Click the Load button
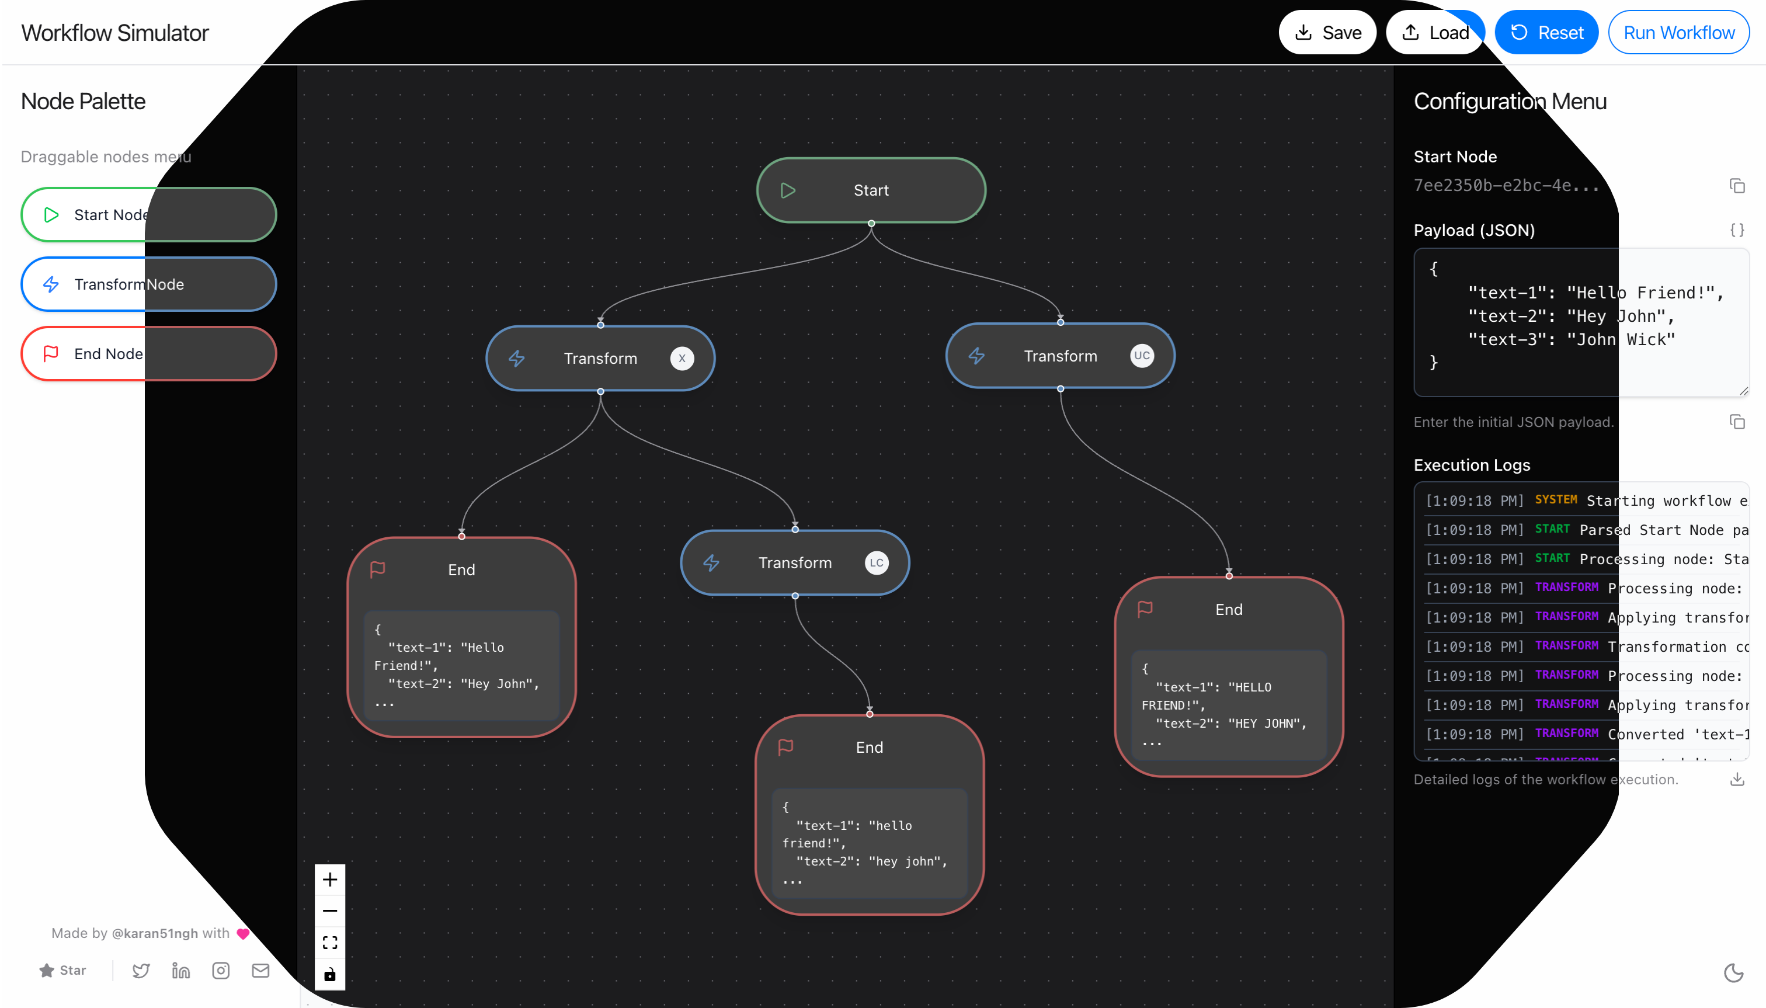This screenshot has height=1008, width=1766. tap(1435, 33)
